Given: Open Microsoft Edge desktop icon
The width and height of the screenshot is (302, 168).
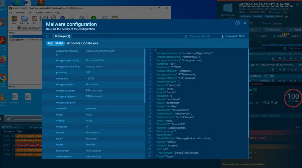Looking at the screenshot, I should (15, 3).
